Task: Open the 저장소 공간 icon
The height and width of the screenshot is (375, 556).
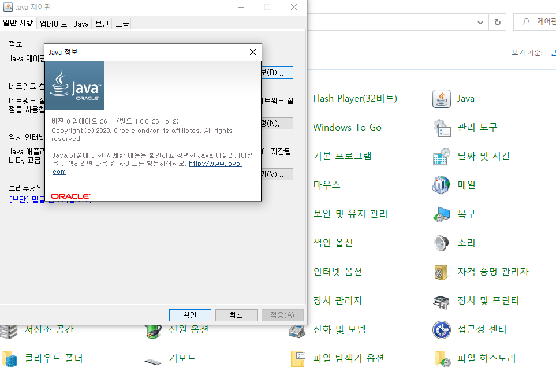Action: 9,331
